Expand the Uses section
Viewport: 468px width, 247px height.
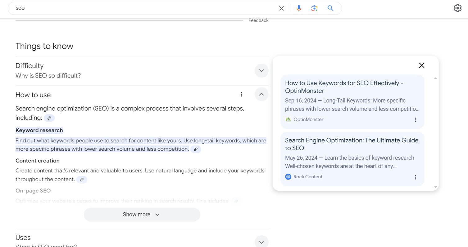(261, 242)
